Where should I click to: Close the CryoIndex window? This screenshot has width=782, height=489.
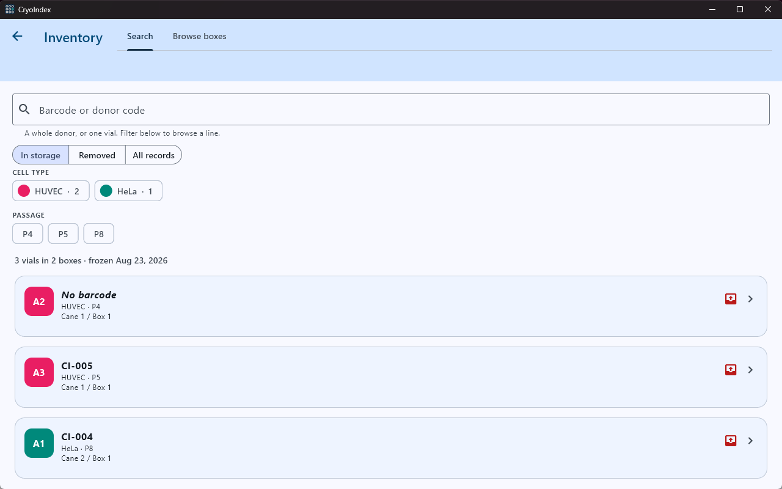pos(768,9)
